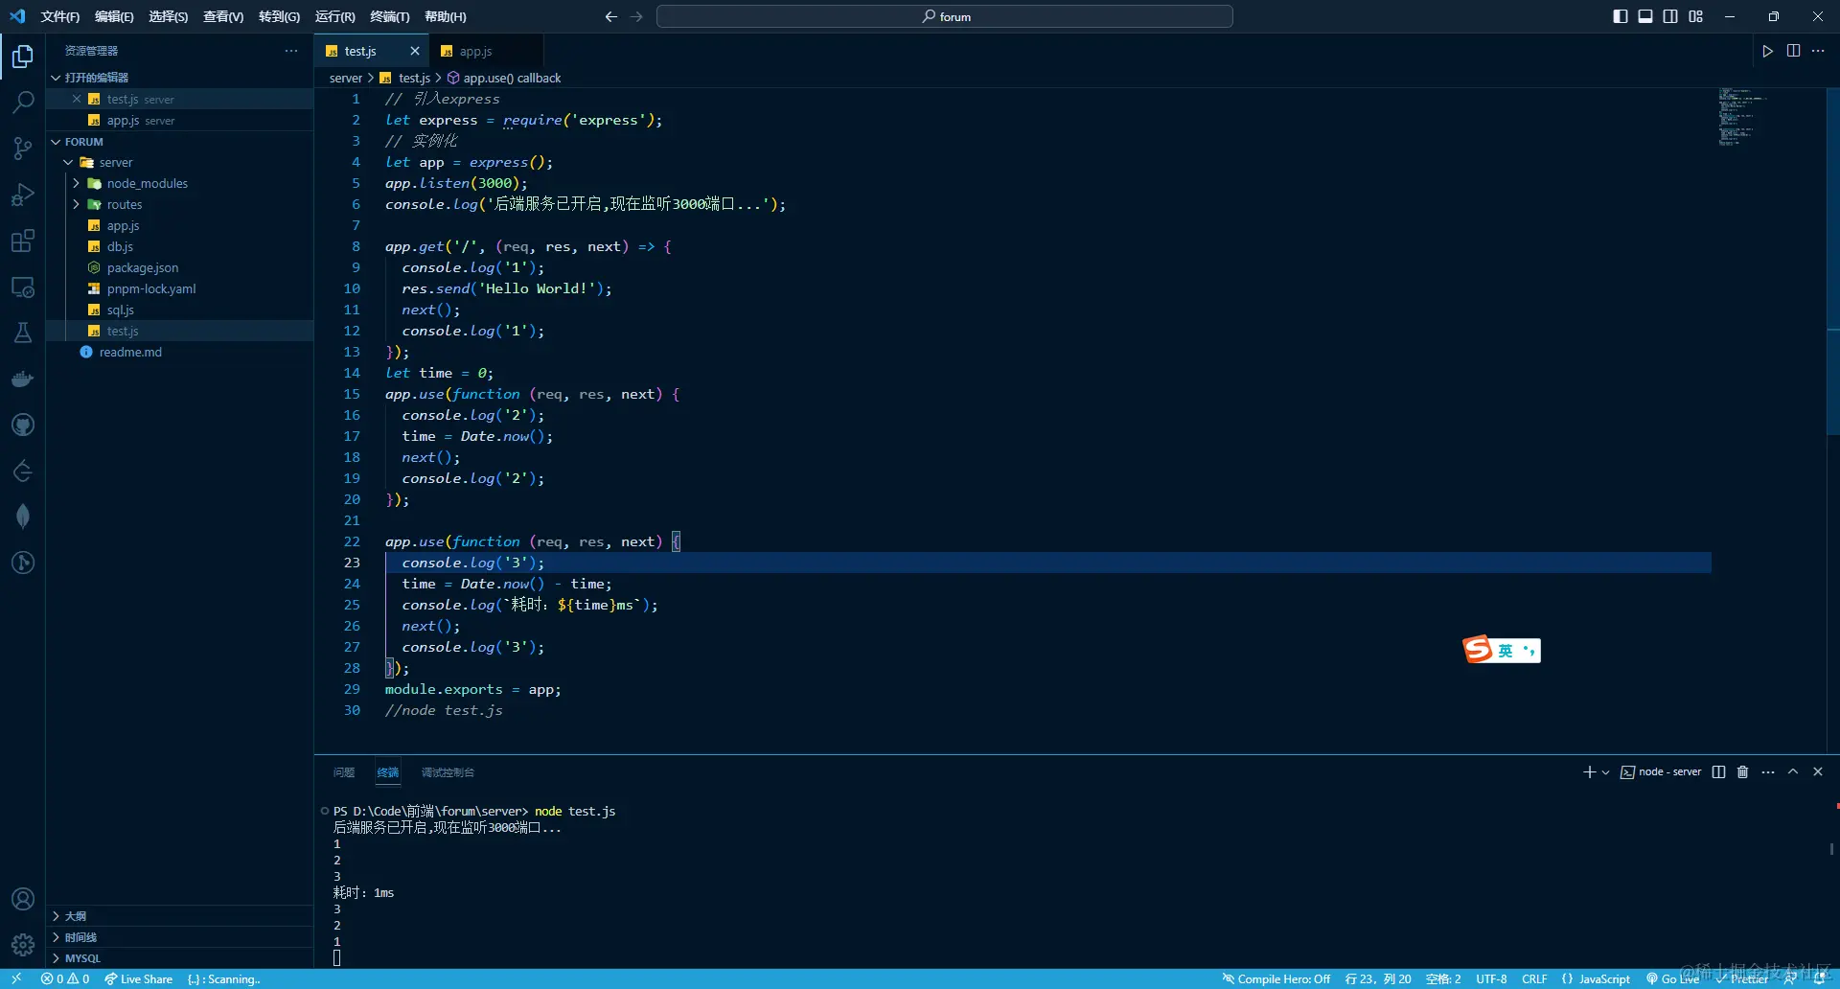This screenshot has height=989, width=1840.
Task: Split the editor to the right
Action: click(x=1793, y=51)
